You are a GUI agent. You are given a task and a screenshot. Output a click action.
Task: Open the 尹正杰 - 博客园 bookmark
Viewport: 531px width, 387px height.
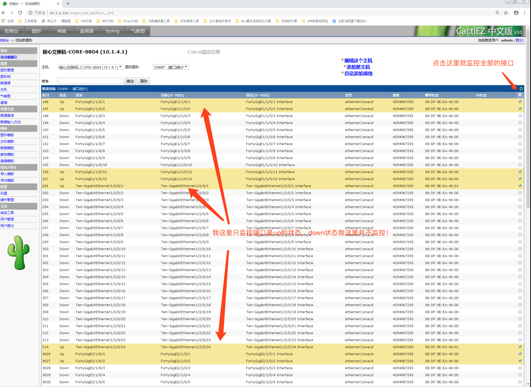56,21
